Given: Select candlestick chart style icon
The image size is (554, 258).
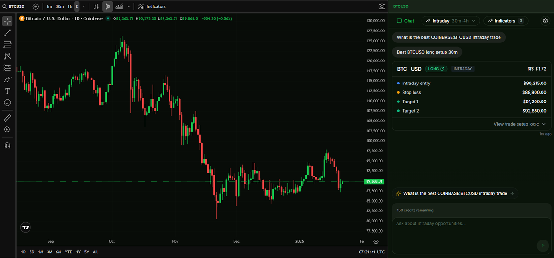Looking at the screenshot, I should coord(107,6).
